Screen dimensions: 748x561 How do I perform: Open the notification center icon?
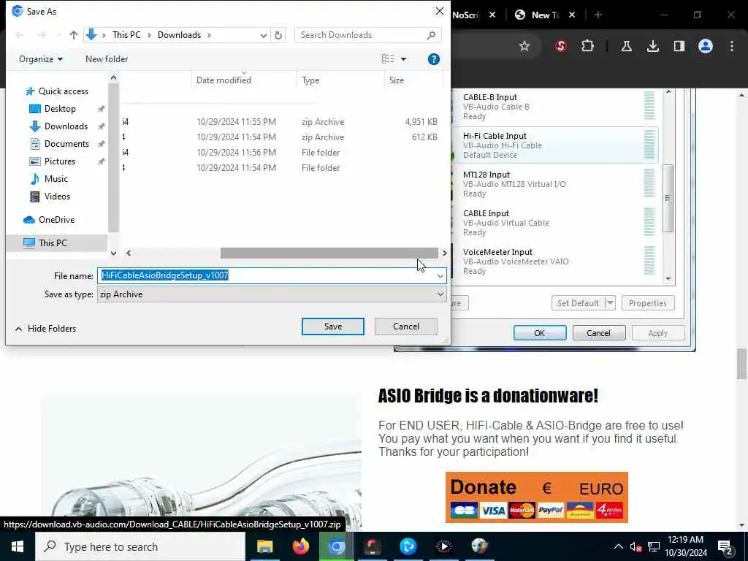click(x=725, y=546)
